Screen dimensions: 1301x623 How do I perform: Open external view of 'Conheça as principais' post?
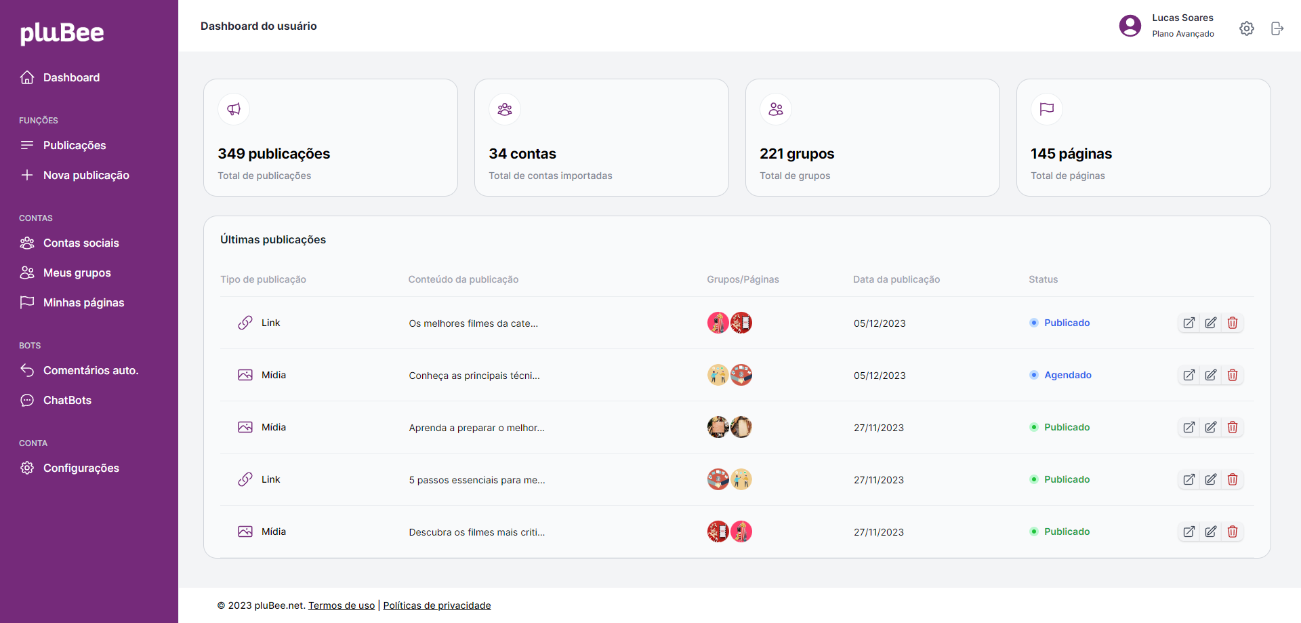point(1189,375)
